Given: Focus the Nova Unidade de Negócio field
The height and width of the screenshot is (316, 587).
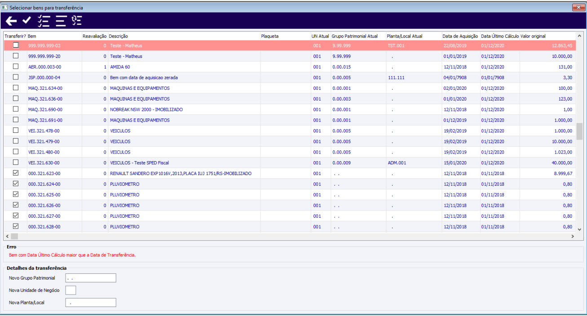Looking at the screenshot, I should pyautogui.click(x=71, y=290).
